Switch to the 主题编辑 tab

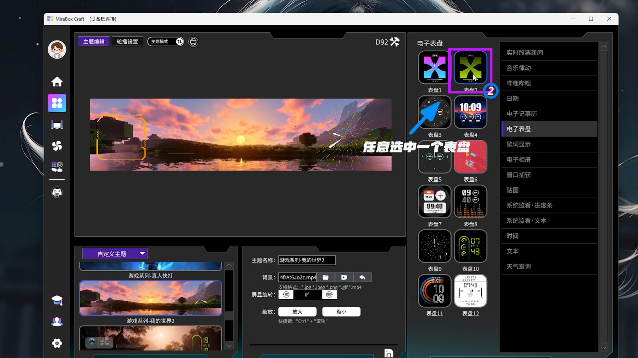point(94,41)
